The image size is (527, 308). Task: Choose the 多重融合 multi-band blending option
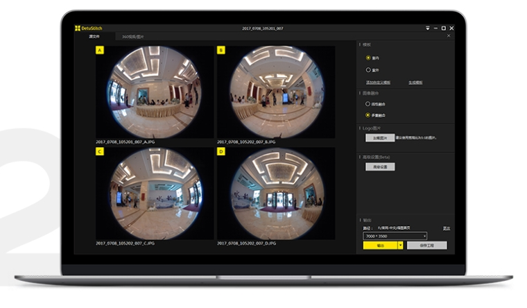pos(368,114)
